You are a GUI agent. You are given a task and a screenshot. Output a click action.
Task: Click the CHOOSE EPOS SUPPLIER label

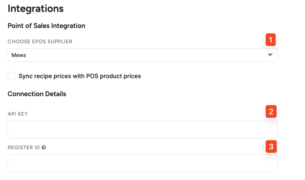[40, 42]
